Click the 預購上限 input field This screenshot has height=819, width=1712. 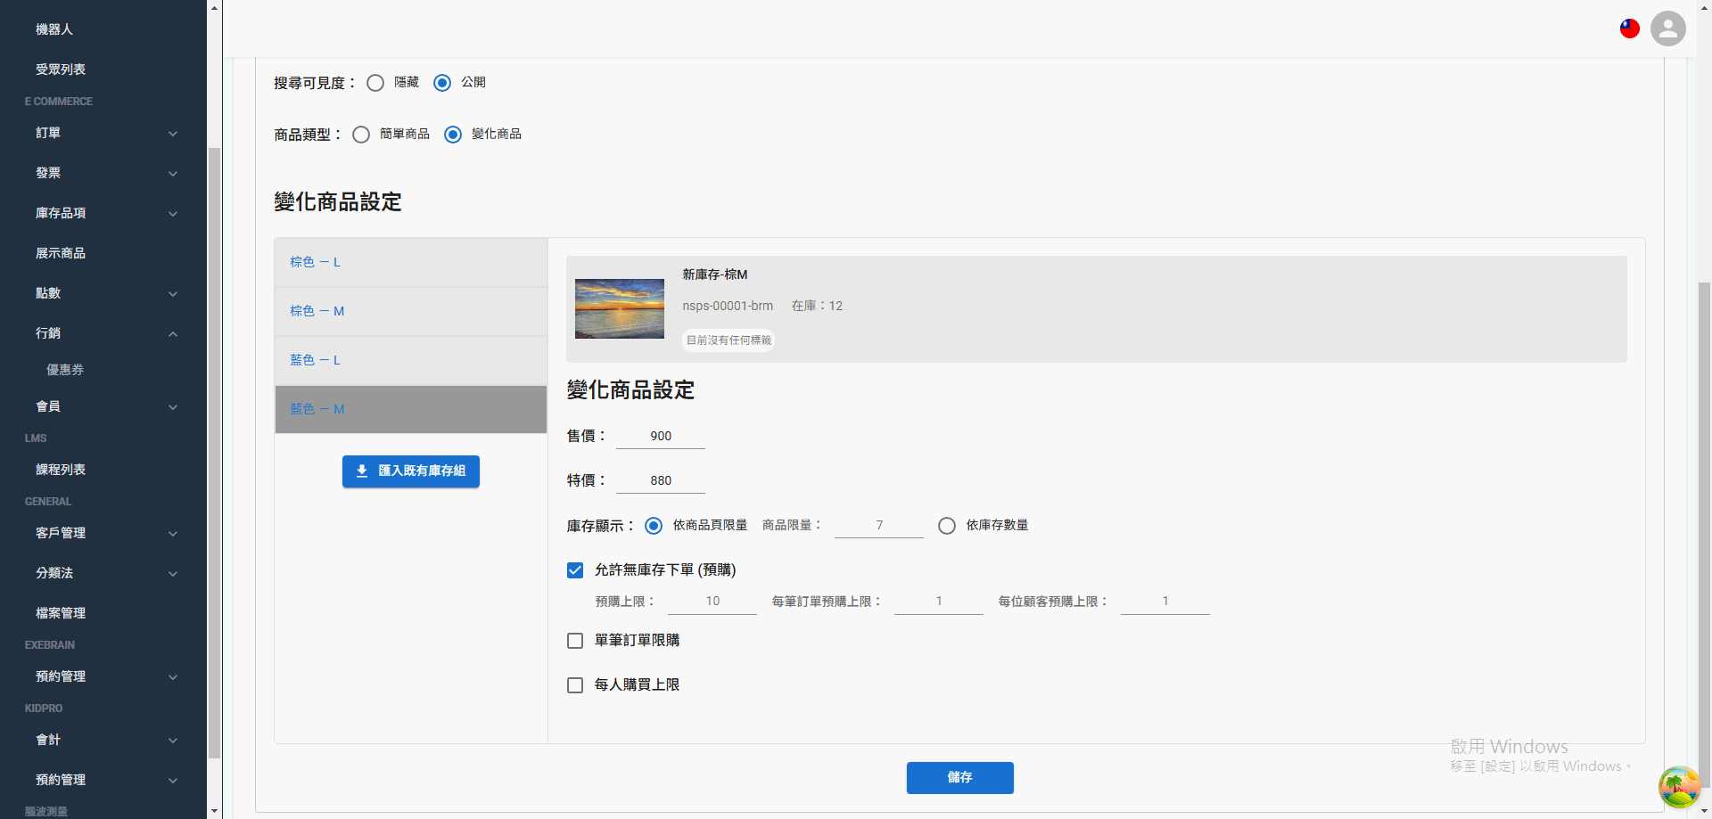coord(712,602)
